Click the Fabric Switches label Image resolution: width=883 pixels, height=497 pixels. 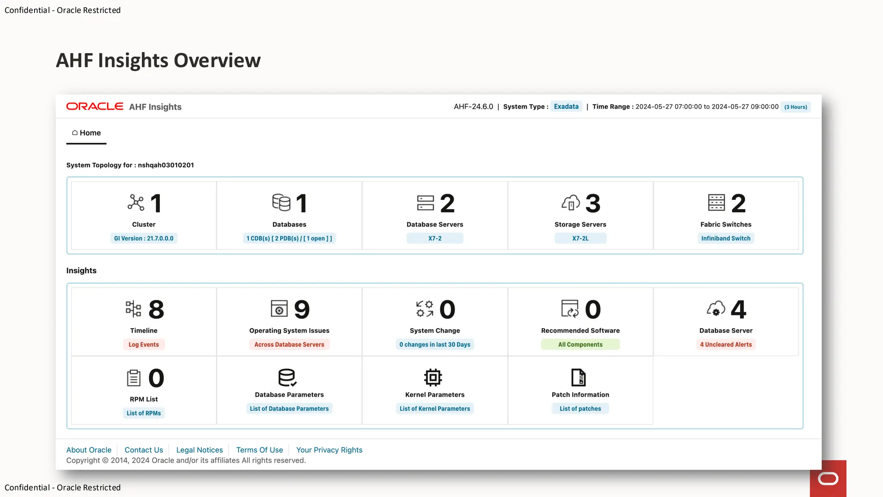click(726, 224)
